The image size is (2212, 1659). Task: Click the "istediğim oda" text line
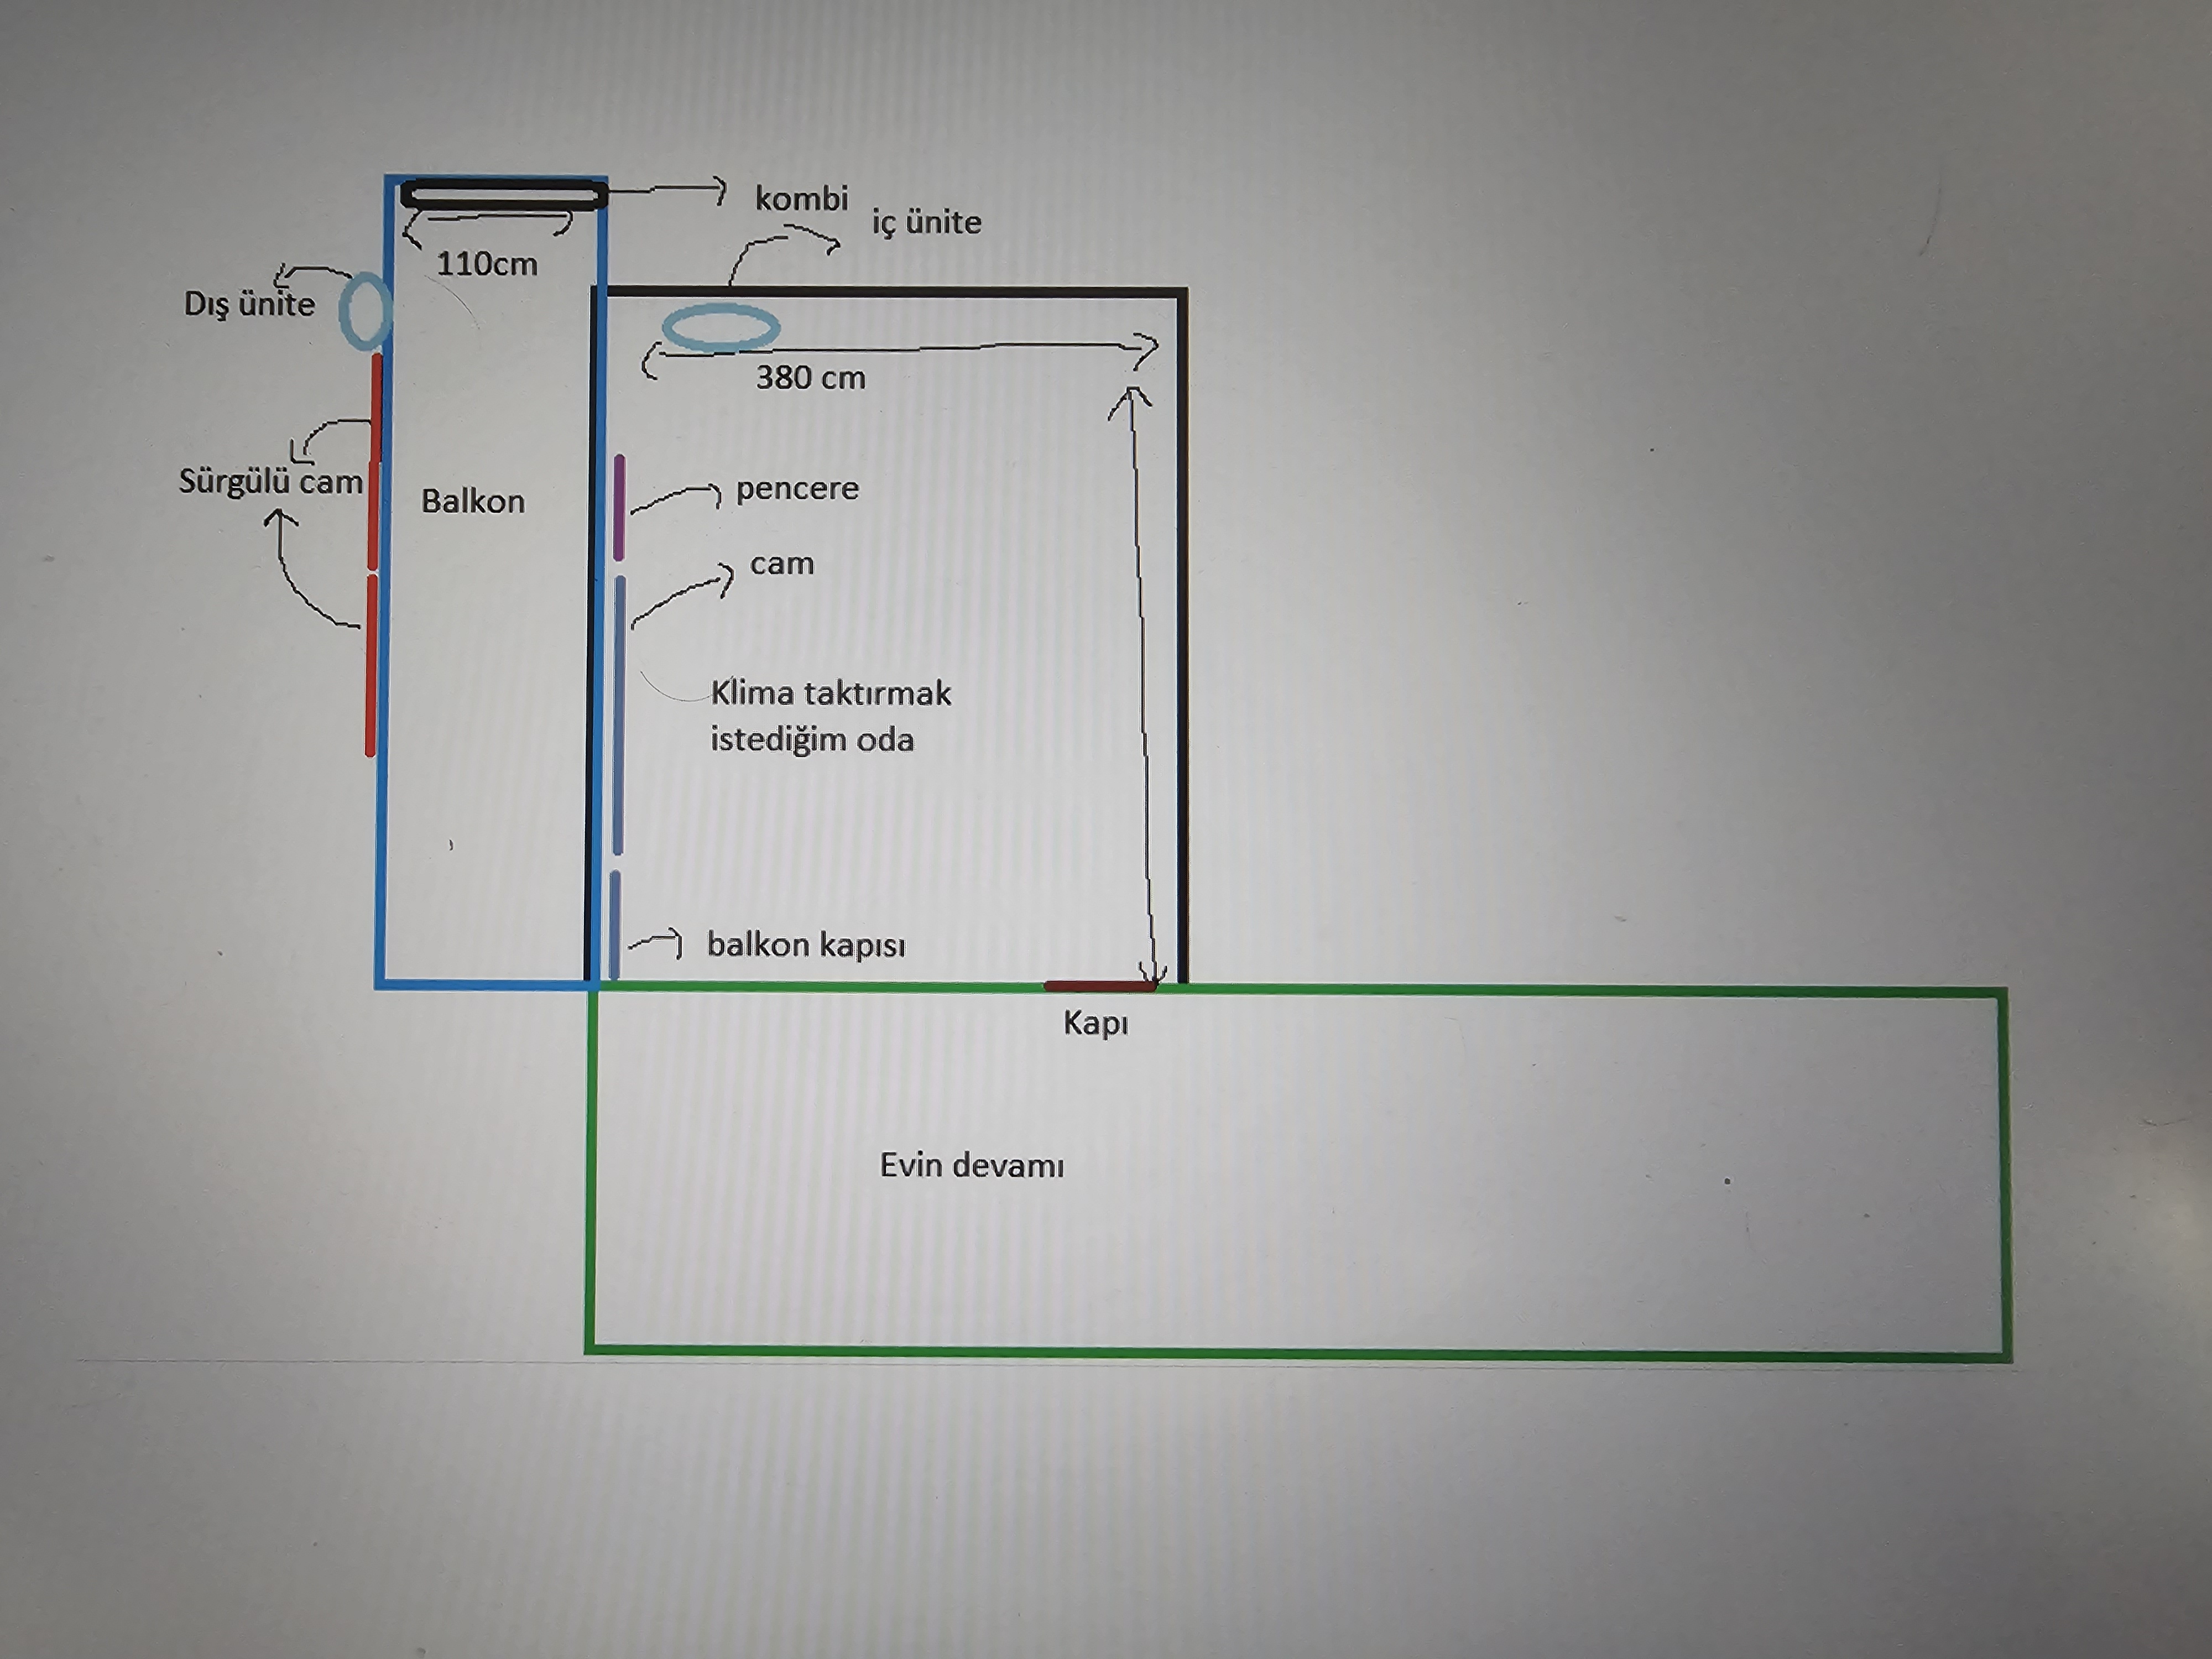tap(812, 740)
